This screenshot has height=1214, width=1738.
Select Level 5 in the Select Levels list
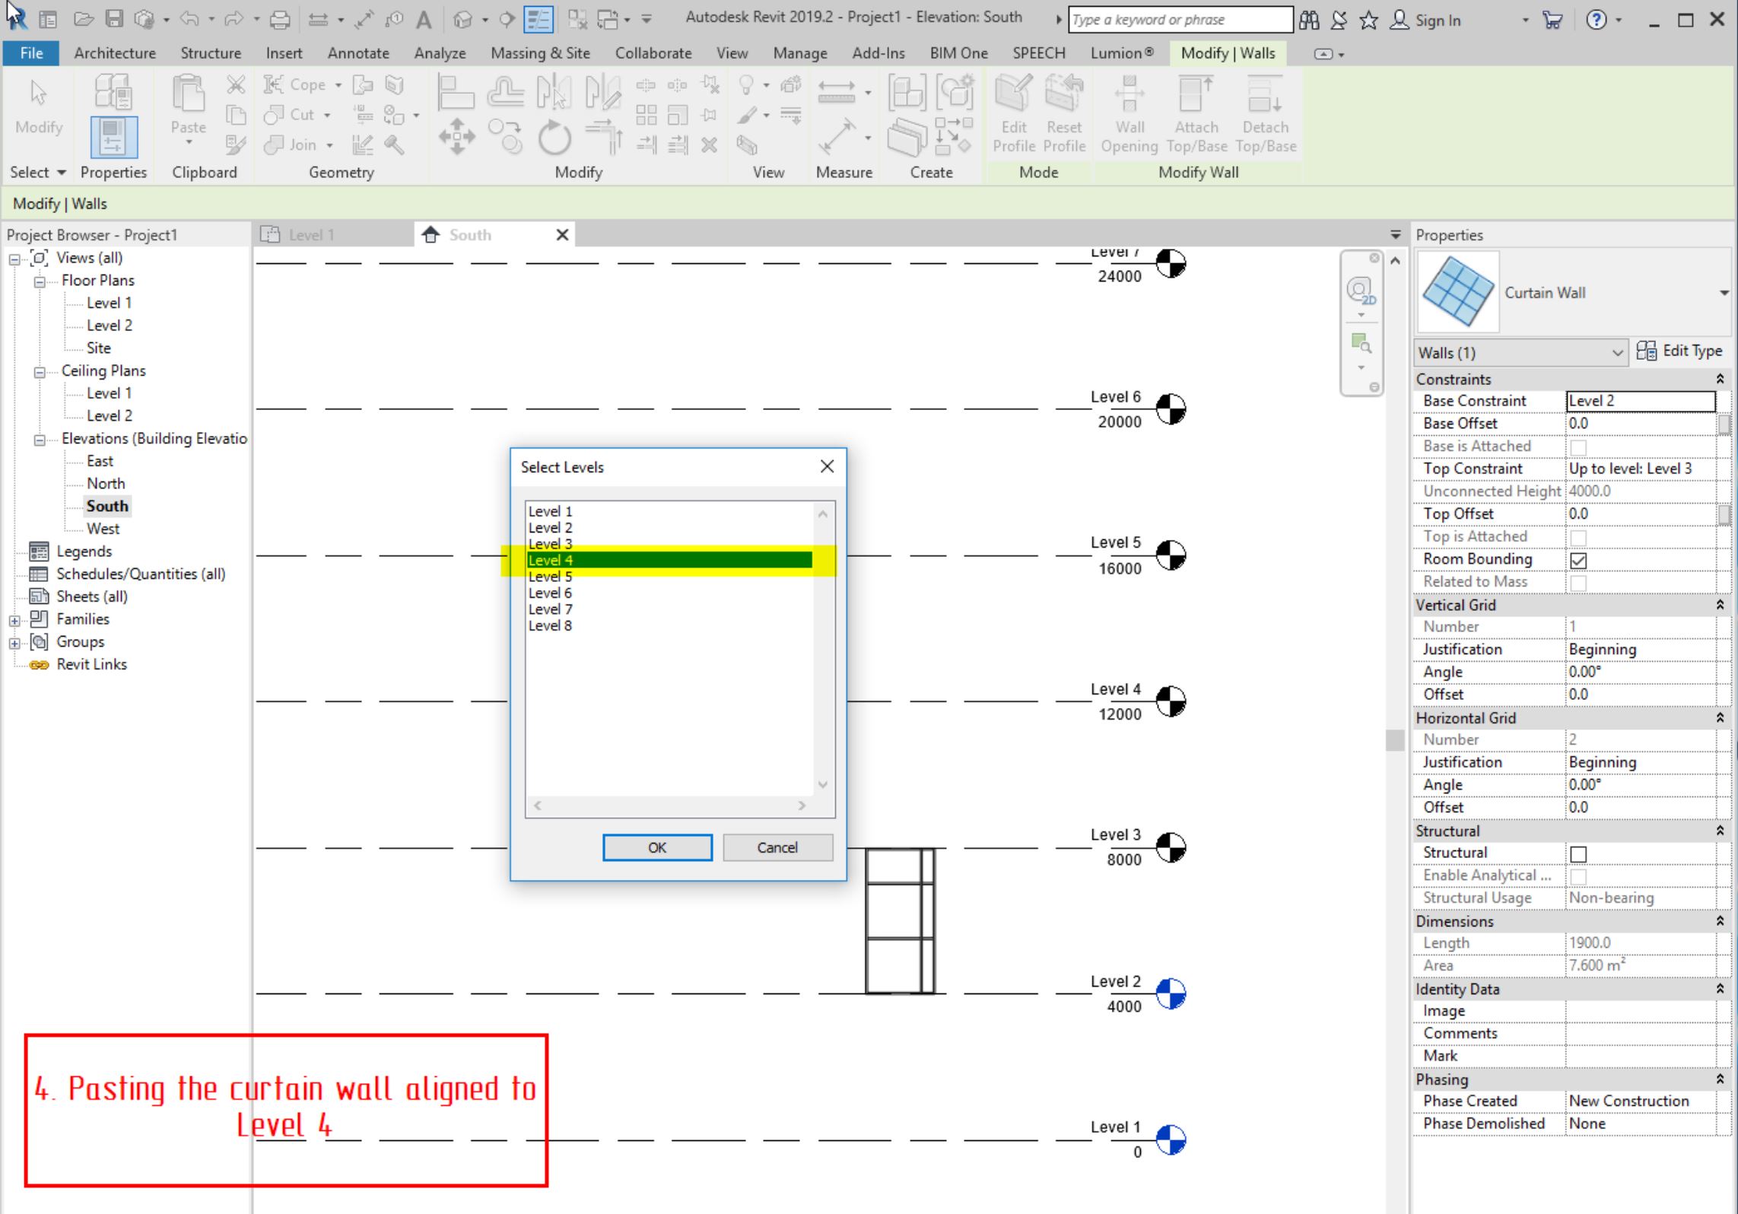tap(549, 576)
